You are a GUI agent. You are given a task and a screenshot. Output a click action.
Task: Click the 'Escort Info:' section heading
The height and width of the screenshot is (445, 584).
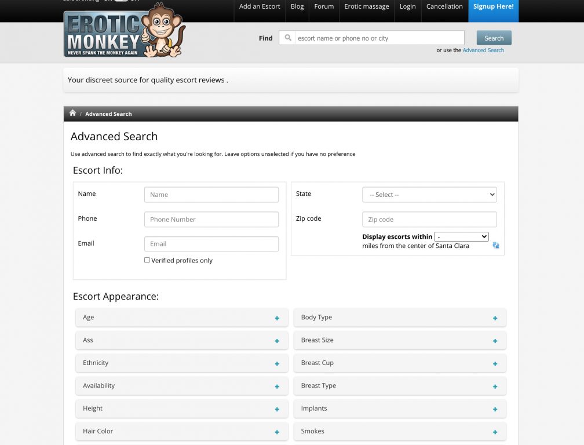click(x=98, y=170)
